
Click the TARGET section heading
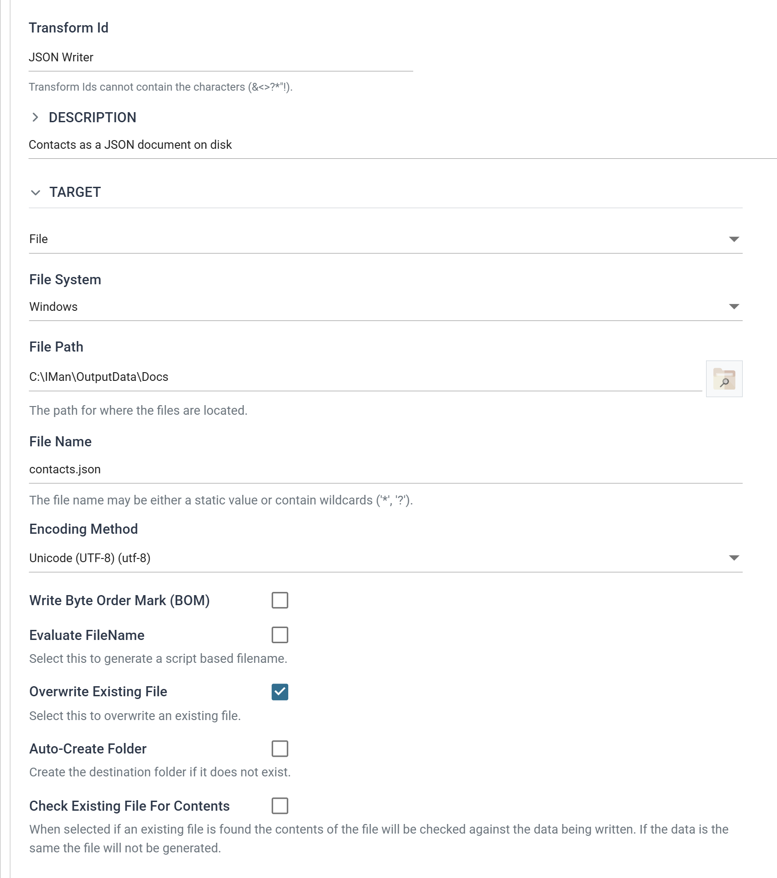point(75,192)
